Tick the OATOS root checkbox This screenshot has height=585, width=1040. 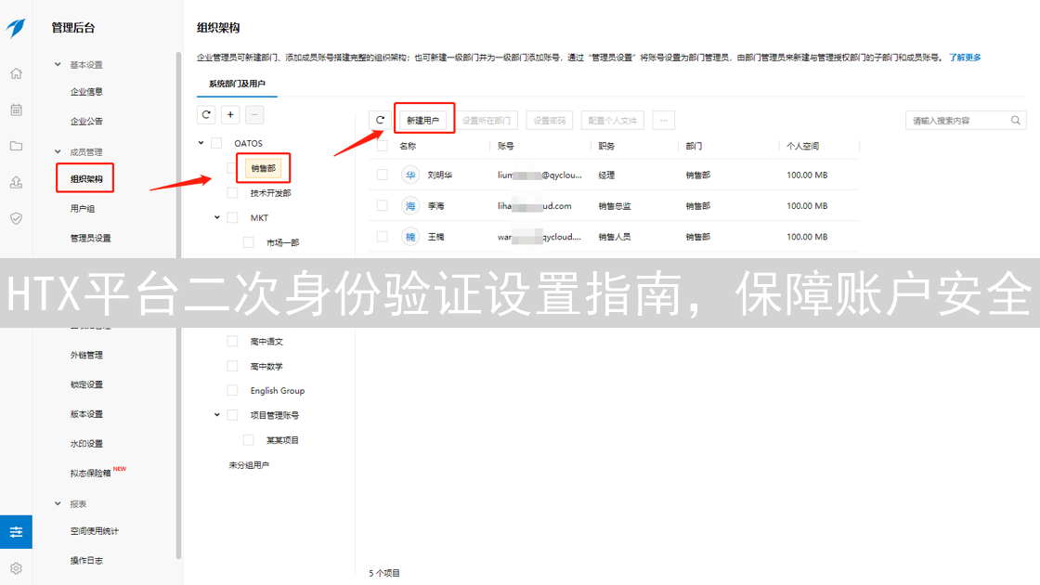tap(216, 143)
